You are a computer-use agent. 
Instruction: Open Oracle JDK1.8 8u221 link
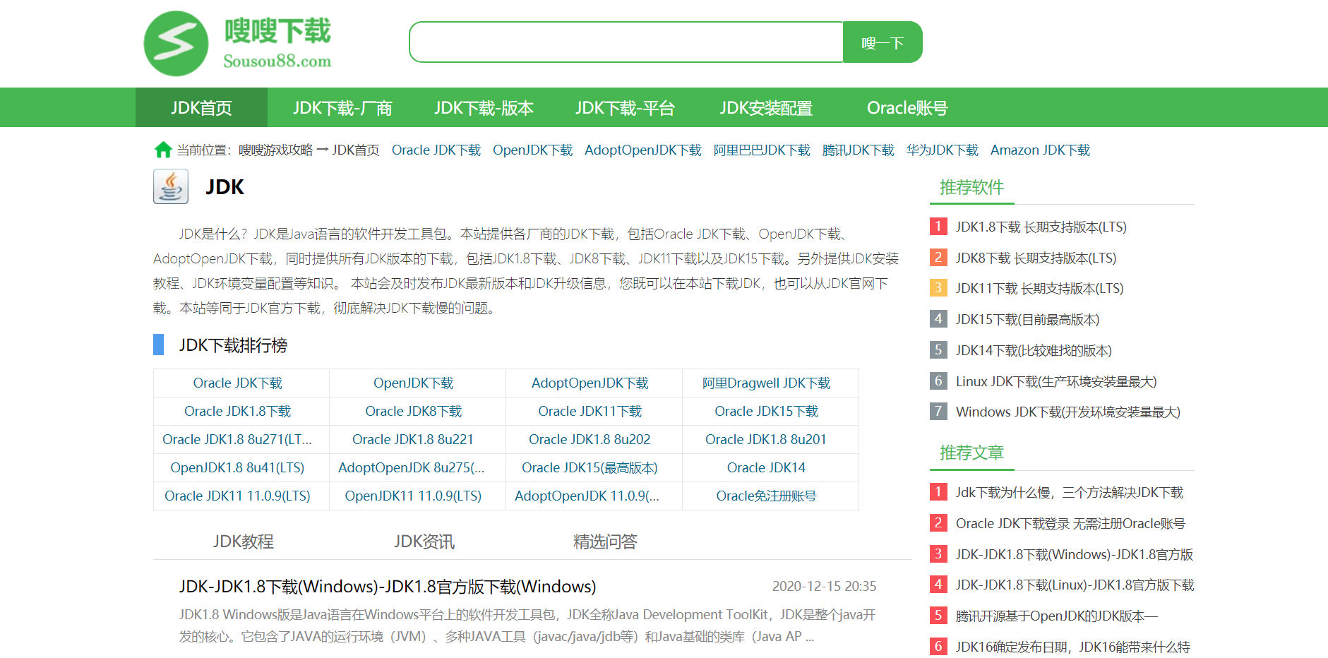coord(413,439)
